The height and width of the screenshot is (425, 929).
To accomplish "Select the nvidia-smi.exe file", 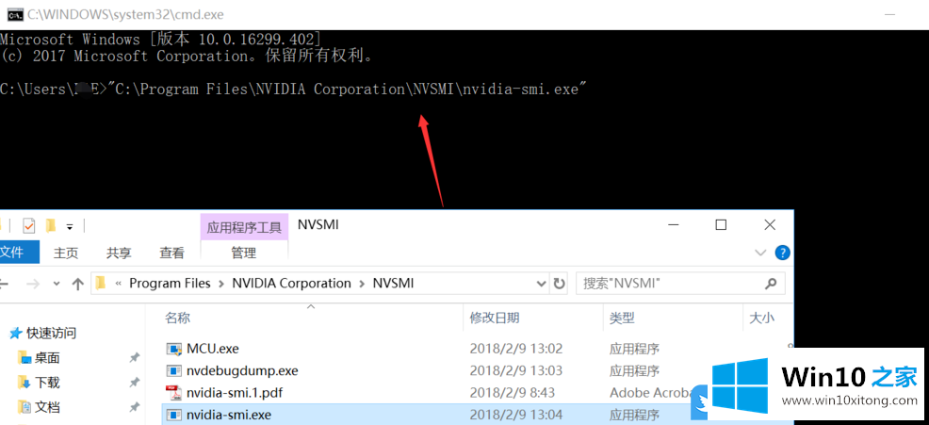I will [x=229, y=415].
